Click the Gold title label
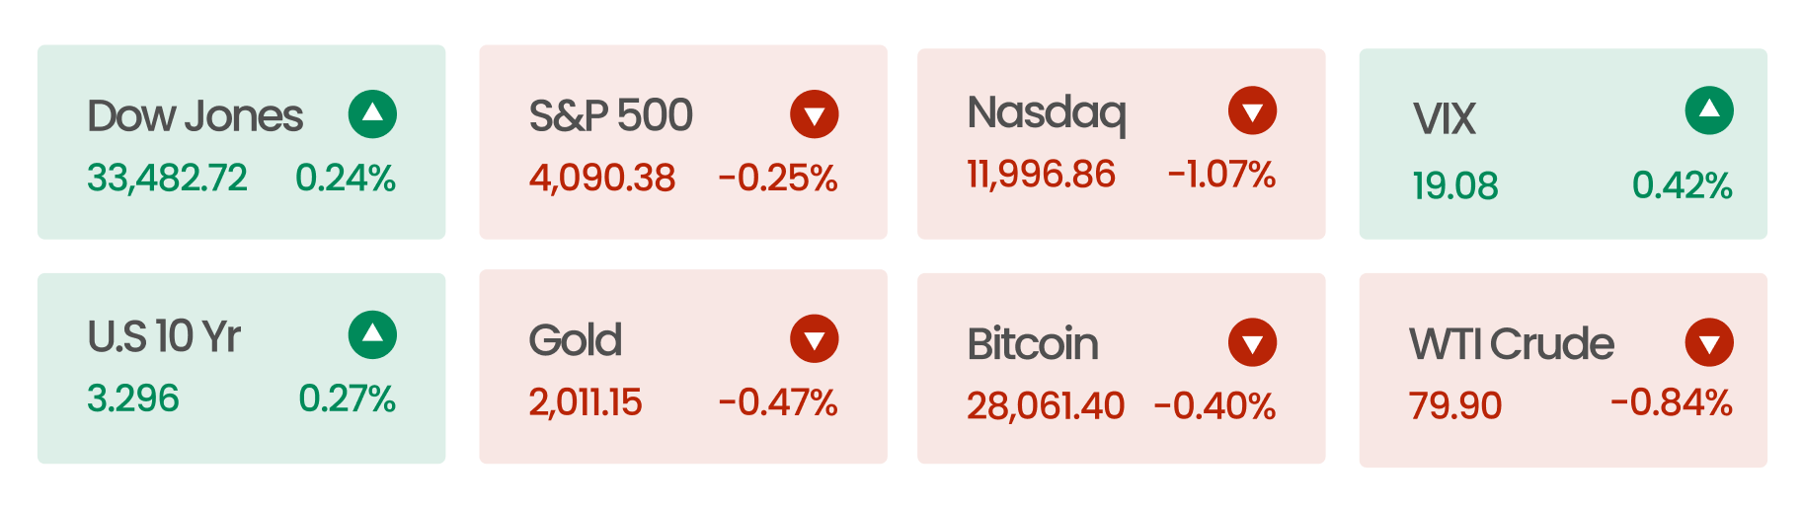 point(576,340)
